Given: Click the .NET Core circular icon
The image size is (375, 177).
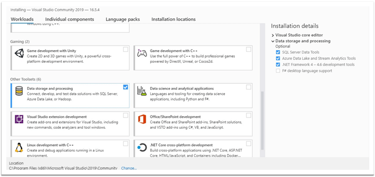Looking at the screenshot, I should click(142, 147).
